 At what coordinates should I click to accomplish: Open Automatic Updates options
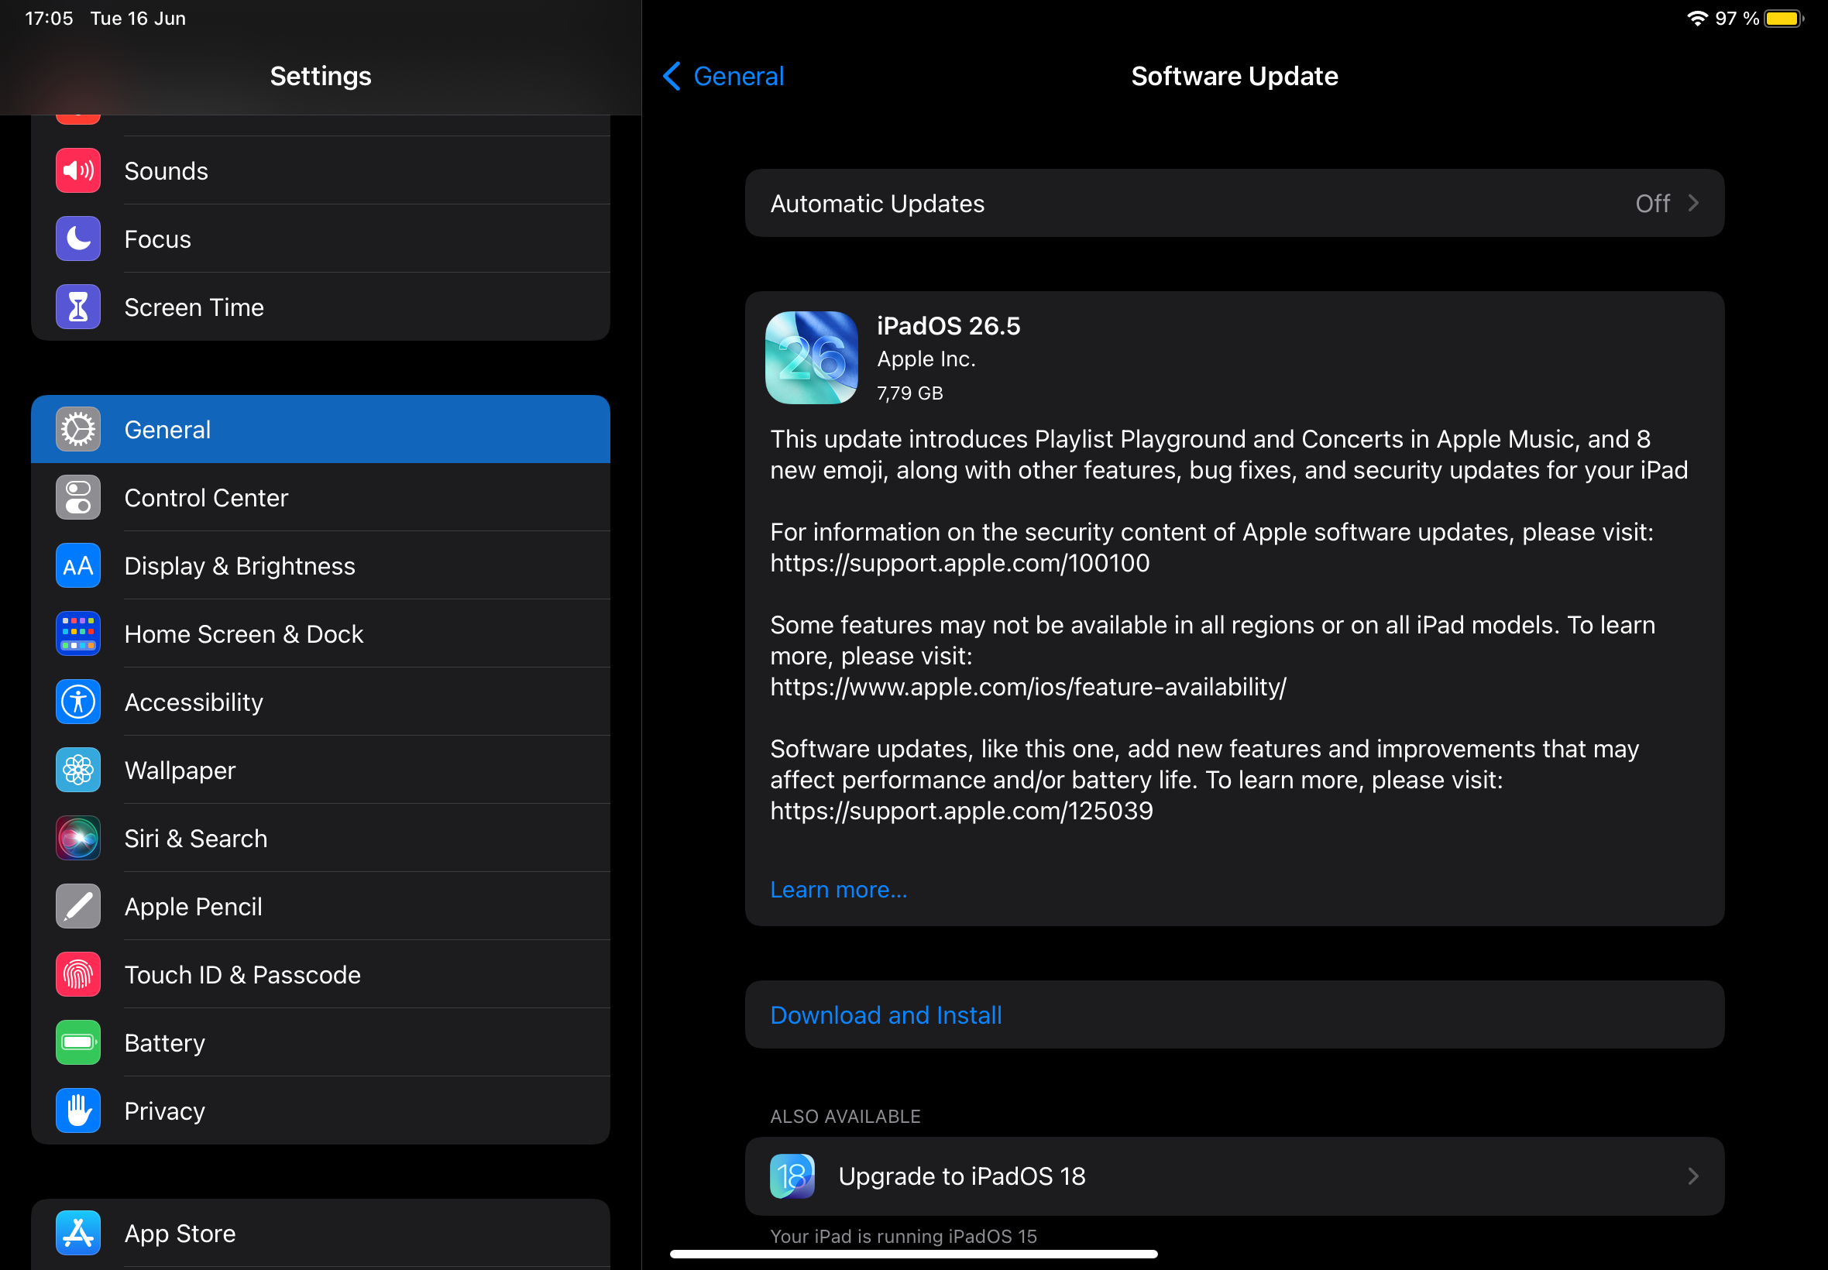point(1235,203)
